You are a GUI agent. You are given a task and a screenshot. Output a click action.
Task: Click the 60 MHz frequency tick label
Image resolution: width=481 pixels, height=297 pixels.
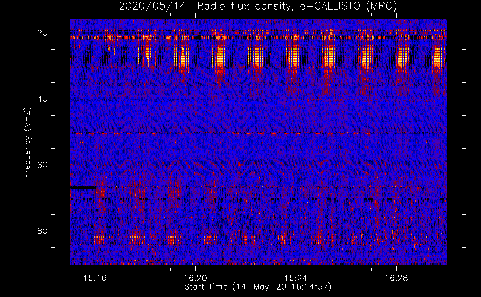point(43,165)
